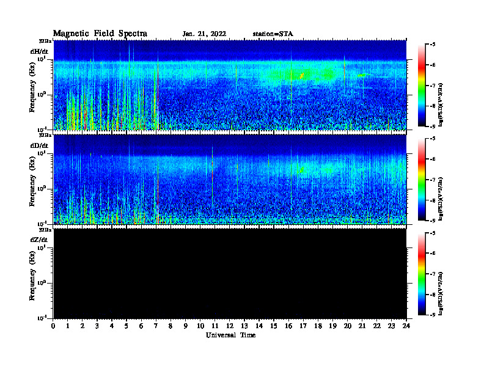The height and width of the screenshot is (374, 484).
Task: Click hour tick "23" on time axis
Action: tap(391, 326)
